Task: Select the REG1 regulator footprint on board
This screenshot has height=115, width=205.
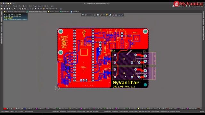Action: [136, 38]
